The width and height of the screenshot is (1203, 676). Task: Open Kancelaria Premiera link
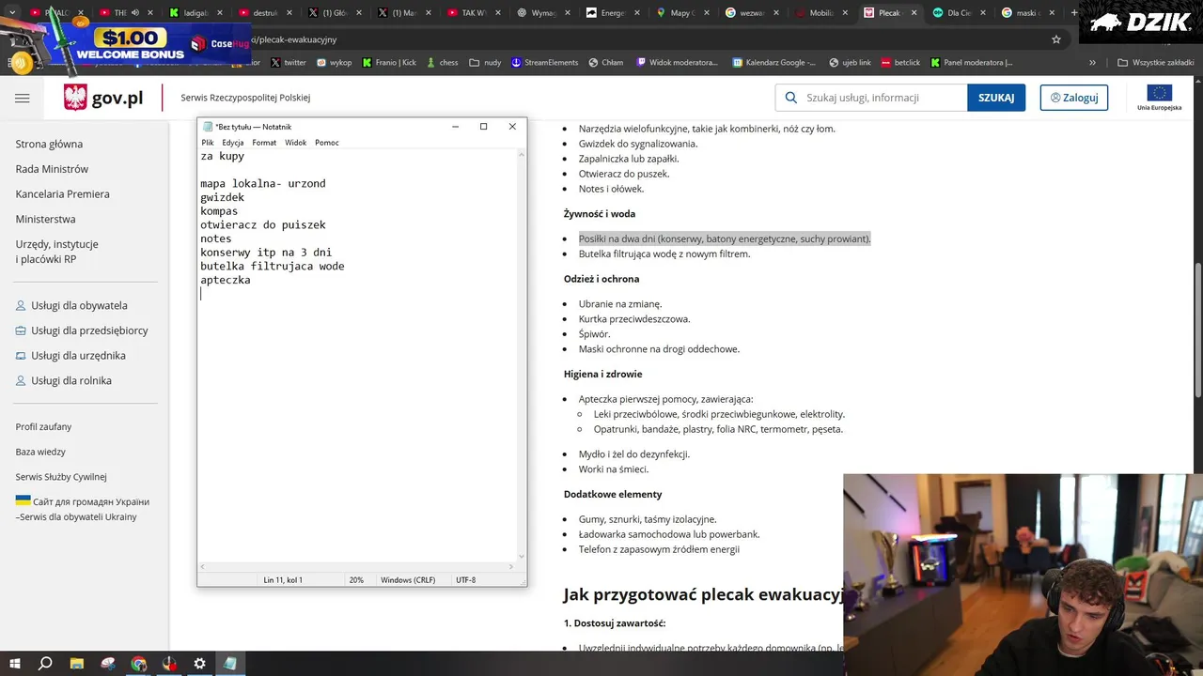click(62, 193)
